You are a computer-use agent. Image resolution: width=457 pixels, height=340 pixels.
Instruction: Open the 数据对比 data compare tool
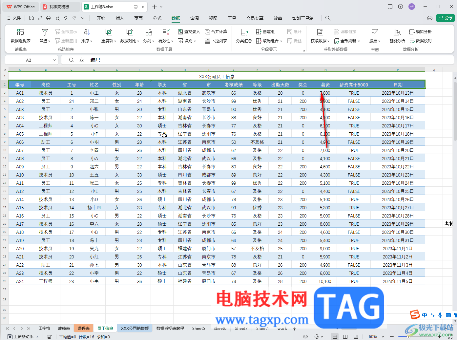pos(130,35)
